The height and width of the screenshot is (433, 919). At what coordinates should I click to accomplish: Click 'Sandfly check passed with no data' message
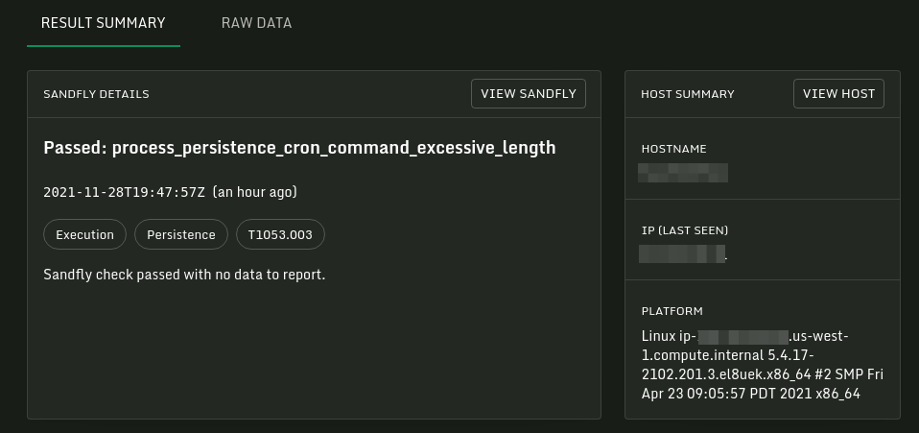click(184, 274)
